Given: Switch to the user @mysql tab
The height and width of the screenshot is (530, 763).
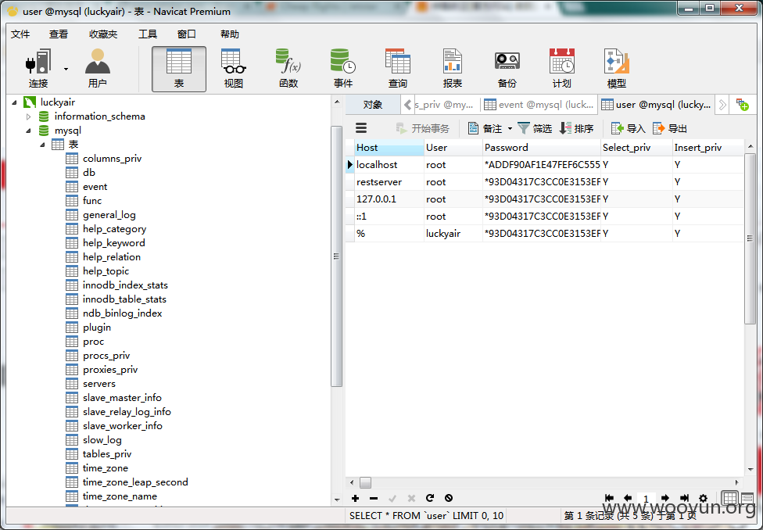Looking at the screenshot, I should (x=657, y=105).
